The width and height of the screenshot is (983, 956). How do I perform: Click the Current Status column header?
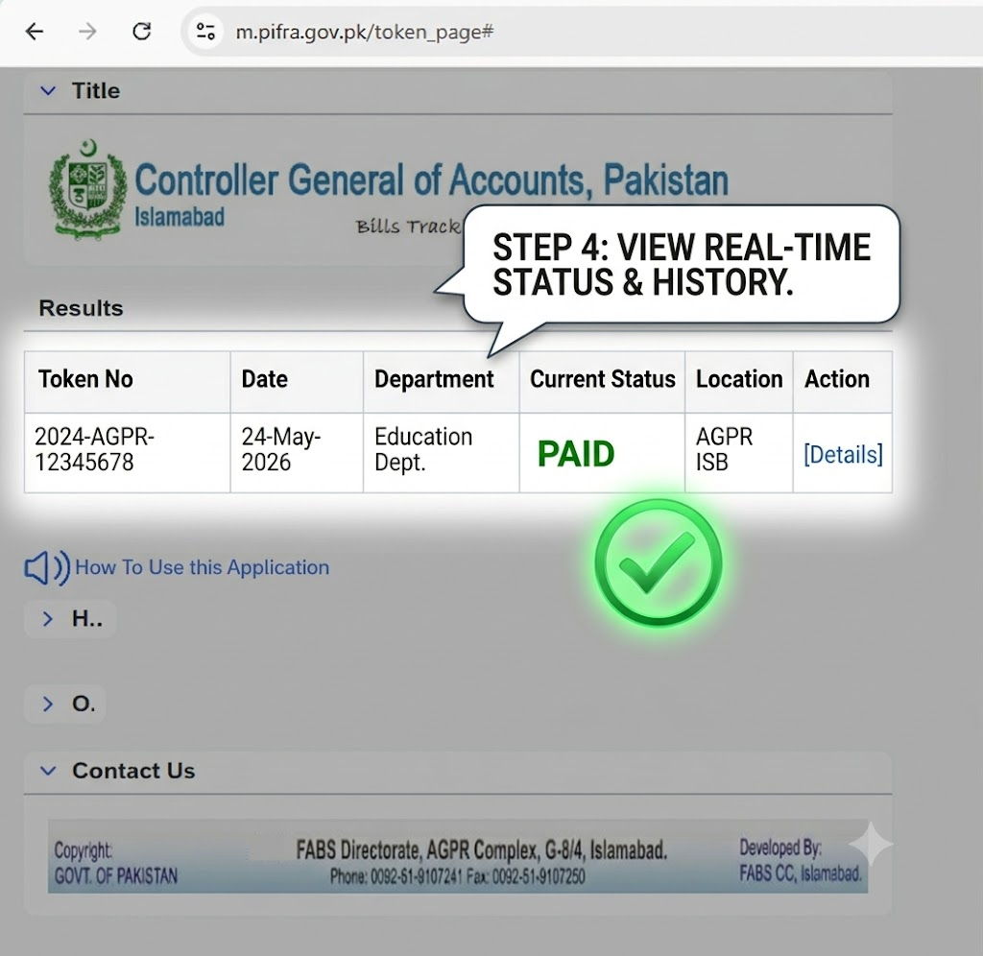pos(603,379)
